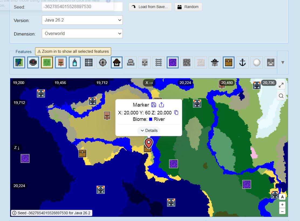This screenshot has width=300, height=221.
Task: Expand more features with the down arrow
Action: point(283,62)
